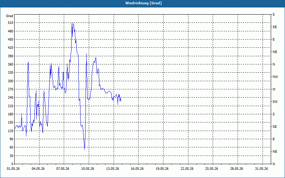Click the y-axis value "180"
Screen dimensions: 285x178
[x=10, y=114]
